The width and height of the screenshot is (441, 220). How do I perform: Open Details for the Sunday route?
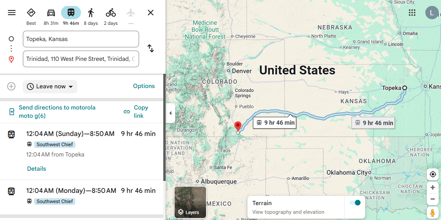point(37,169)
